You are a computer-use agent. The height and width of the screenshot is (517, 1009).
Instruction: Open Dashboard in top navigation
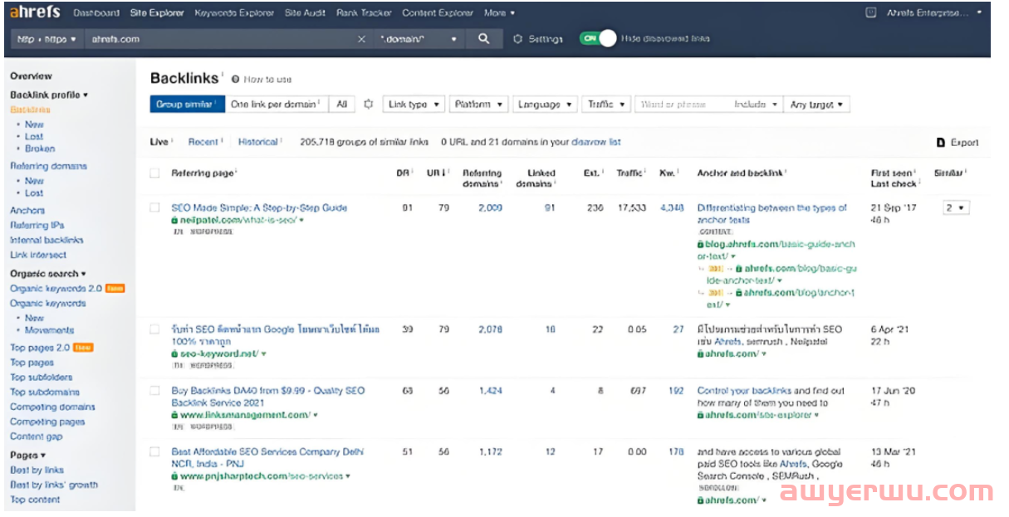[96, 13]
